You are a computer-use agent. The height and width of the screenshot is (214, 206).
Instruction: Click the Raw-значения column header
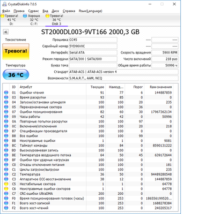160,87
